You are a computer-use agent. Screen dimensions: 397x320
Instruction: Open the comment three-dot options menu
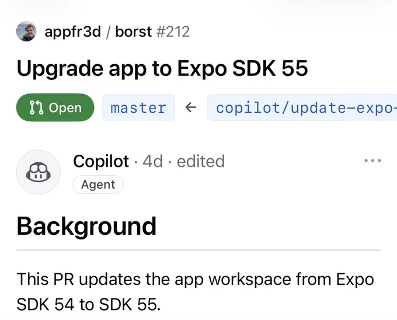(x=372, y=160)
